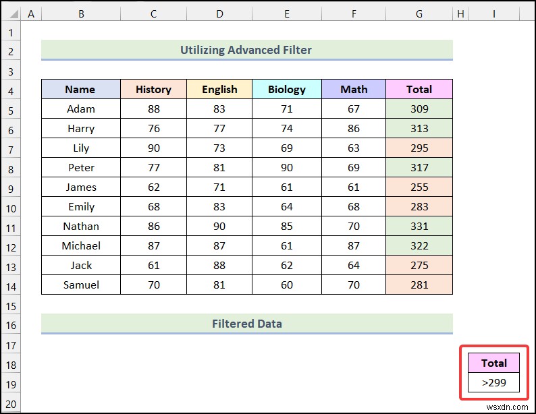The height and width of the screenshot is (414, 536).
Task: Select Nathan's Biology score 85
Action: tap(287, 226)
